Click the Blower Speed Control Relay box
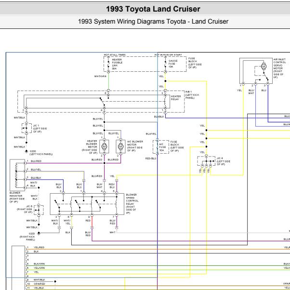Image resolution: width=290 pixels, height=290 pixels. coord(87,204)
